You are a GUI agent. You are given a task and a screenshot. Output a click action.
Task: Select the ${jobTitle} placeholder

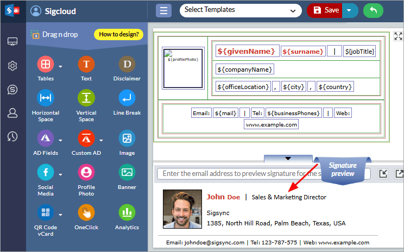pyautogui.click(x=359, y=52)
